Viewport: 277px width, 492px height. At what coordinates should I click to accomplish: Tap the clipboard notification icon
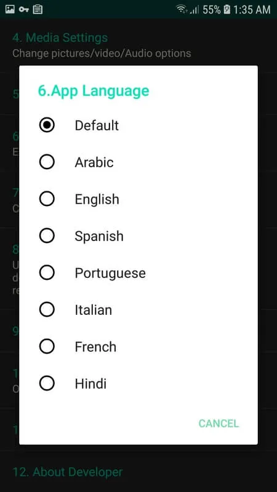tap(38, 9)
